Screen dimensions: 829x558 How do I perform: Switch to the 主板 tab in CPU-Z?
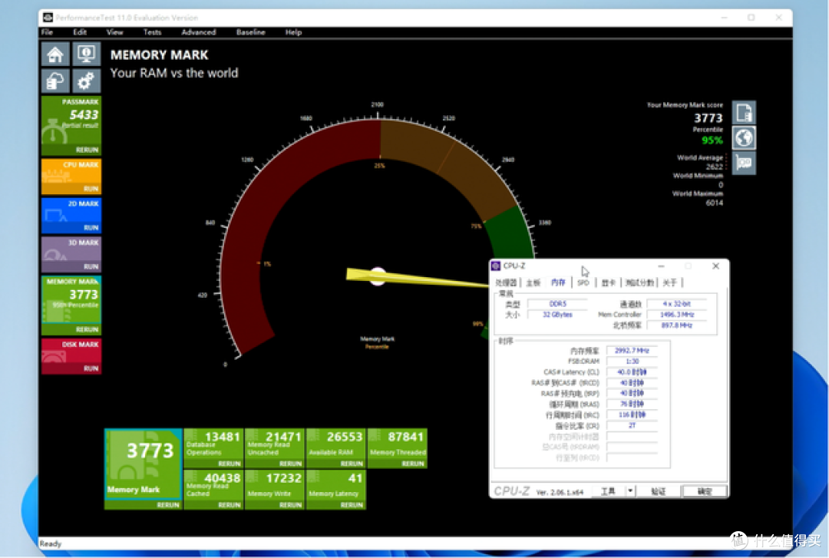point(533,283)
